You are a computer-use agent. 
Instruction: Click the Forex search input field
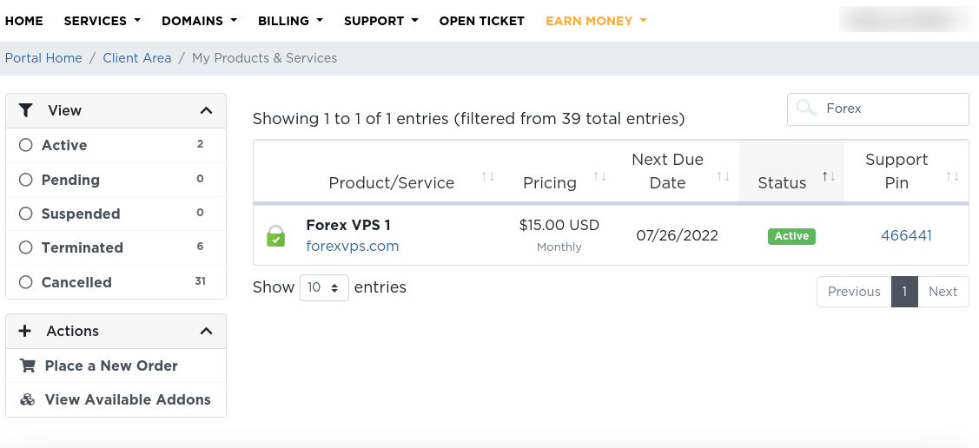point(878,109)
